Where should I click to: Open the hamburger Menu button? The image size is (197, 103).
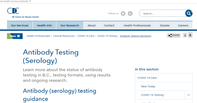[15, 36]
